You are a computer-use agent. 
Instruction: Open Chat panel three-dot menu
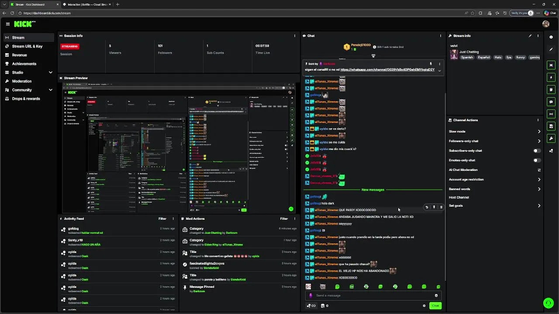(x=440, y=36)
